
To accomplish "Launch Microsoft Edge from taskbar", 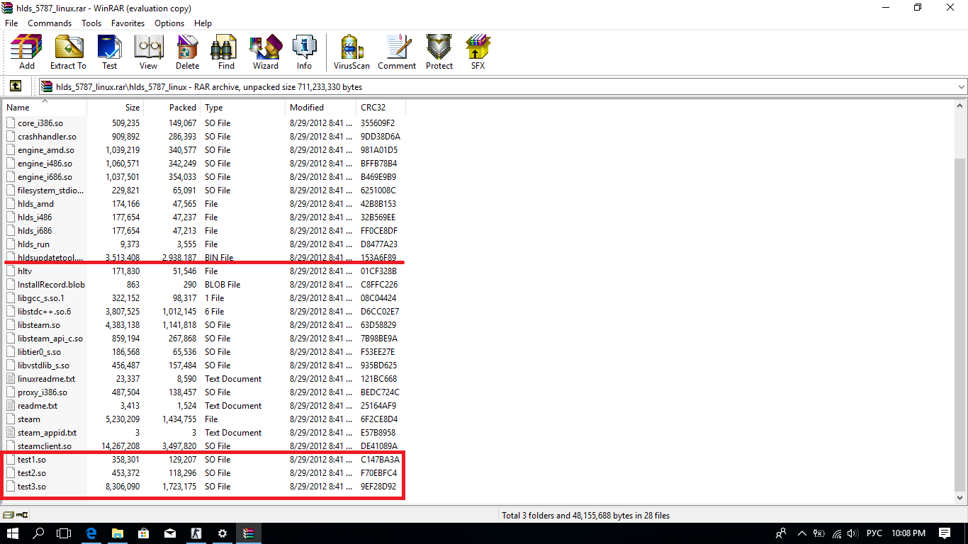I will (91, 533).
